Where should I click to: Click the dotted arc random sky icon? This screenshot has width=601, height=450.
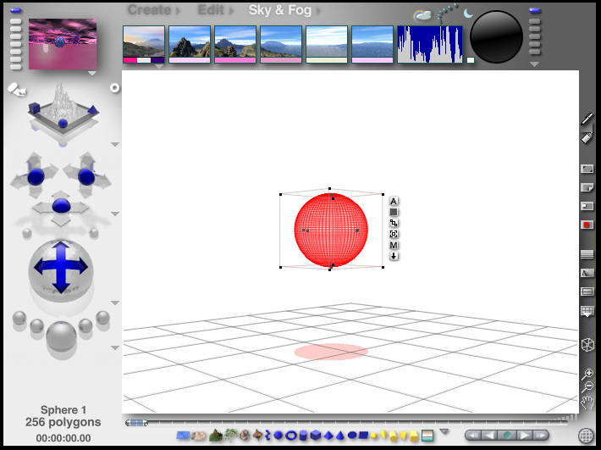point(447,13)
